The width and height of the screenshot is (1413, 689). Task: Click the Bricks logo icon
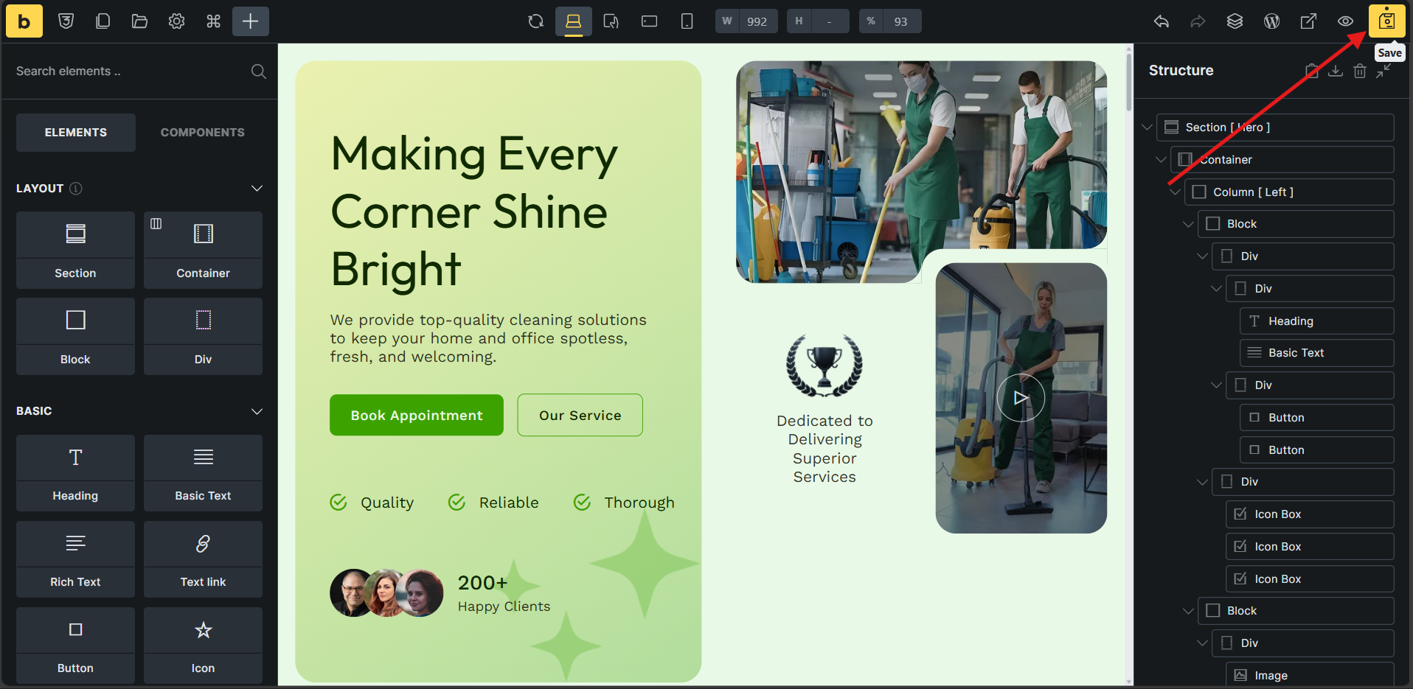24,21
